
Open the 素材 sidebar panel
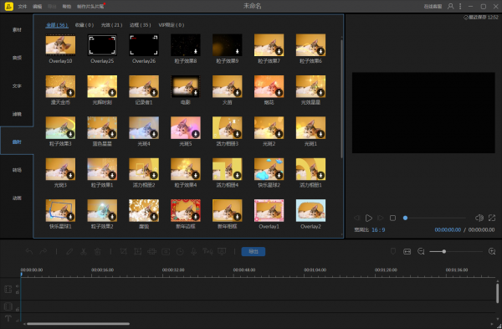point(17,30)
